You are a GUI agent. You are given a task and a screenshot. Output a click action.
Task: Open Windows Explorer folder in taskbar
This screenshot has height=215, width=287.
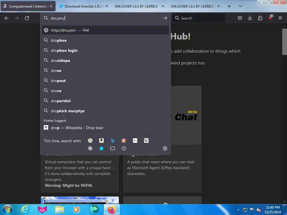[x=60, y=209]
